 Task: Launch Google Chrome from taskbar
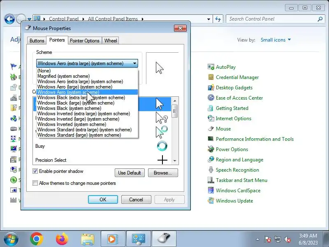click(x=37, y=239)
